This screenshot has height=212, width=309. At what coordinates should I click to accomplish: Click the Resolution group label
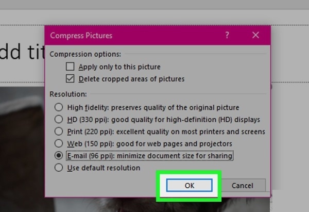pos(68,94)
